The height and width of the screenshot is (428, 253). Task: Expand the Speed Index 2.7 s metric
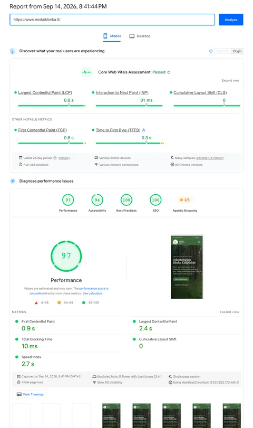tap(68, 361)
